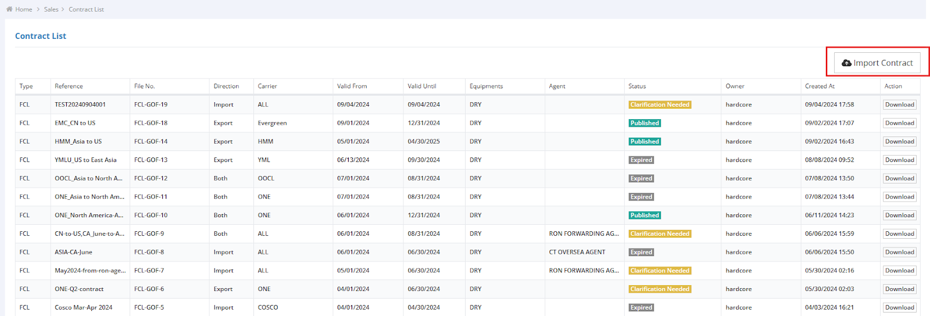Click the Import Contract button
Viewport: 930px width, 316px height.
[x=877, y=63]
